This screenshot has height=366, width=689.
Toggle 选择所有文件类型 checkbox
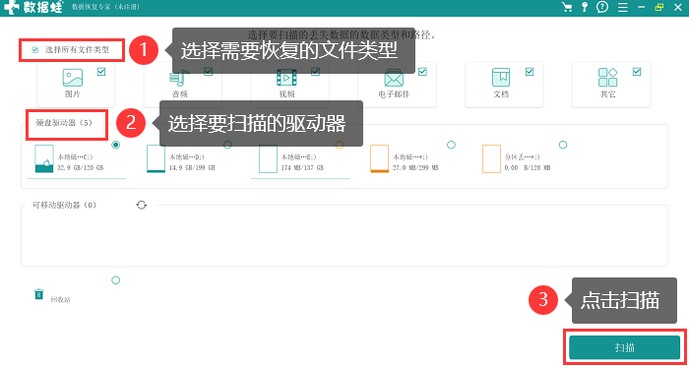pos(35,50)
